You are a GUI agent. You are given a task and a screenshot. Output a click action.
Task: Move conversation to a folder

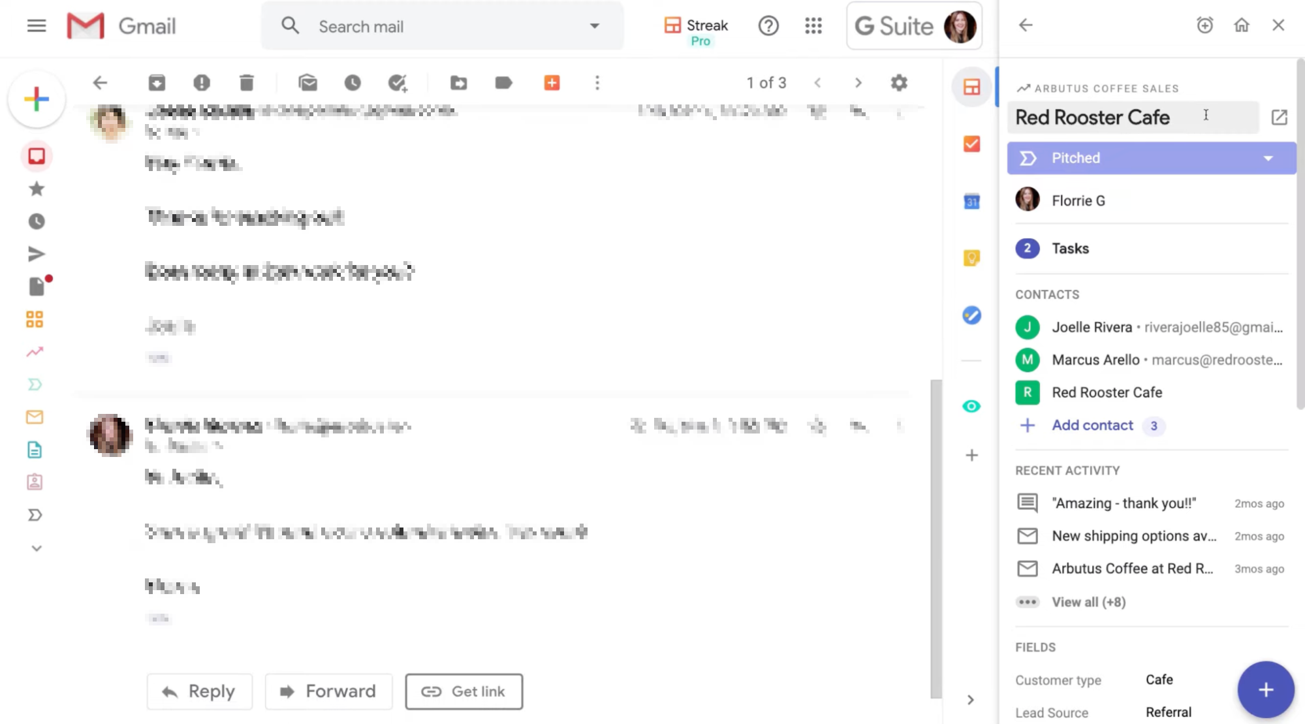point(458,83)
